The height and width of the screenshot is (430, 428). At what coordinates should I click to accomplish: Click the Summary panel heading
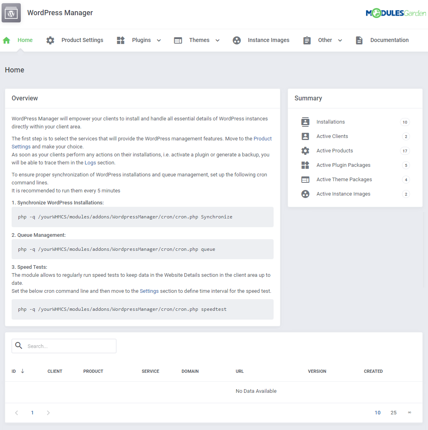pos(308,98)
